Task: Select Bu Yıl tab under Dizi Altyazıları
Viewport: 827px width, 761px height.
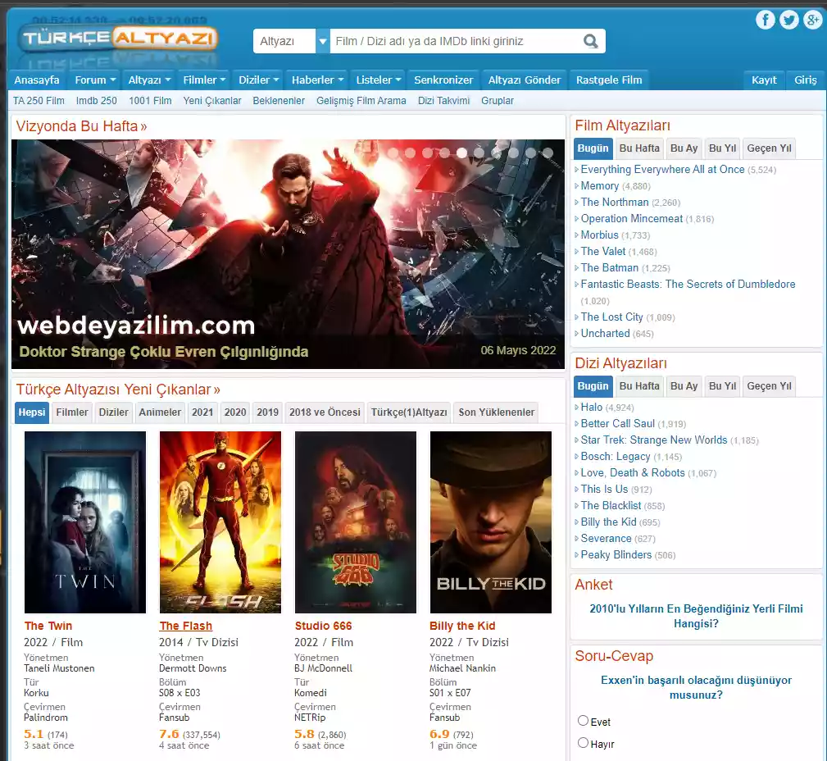Action: coord(722,386)
